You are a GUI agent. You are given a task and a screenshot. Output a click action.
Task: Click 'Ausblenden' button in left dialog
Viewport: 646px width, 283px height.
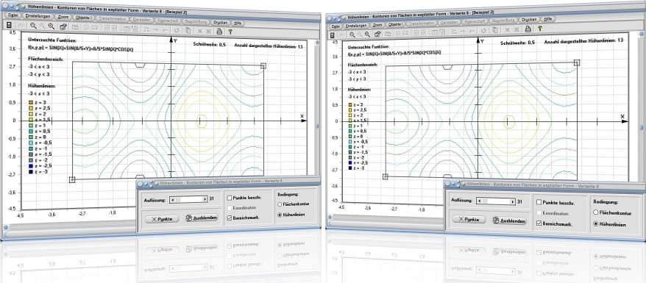click(202, 218)
